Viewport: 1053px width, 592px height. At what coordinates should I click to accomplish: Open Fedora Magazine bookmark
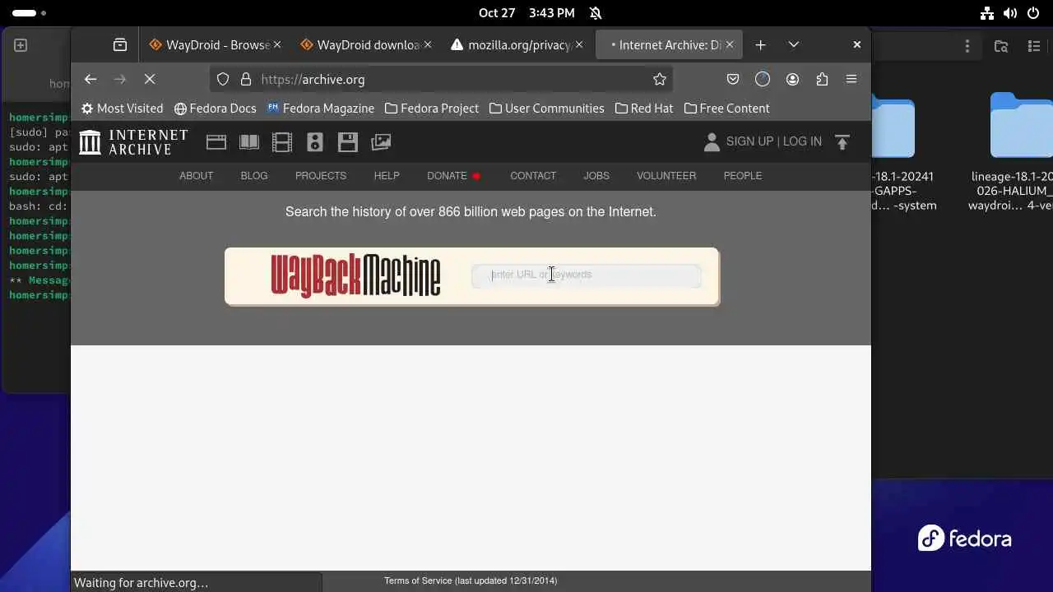point(320,109)
